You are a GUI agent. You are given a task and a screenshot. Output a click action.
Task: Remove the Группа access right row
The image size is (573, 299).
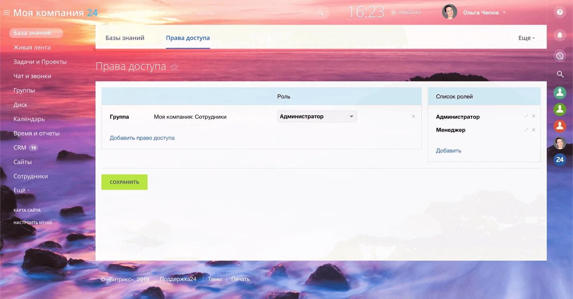click(413, 116)
